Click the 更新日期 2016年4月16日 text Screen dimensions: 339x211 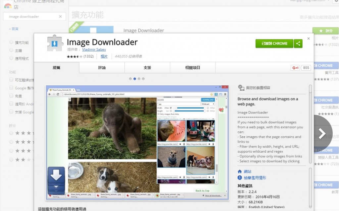tap(259, 197)
